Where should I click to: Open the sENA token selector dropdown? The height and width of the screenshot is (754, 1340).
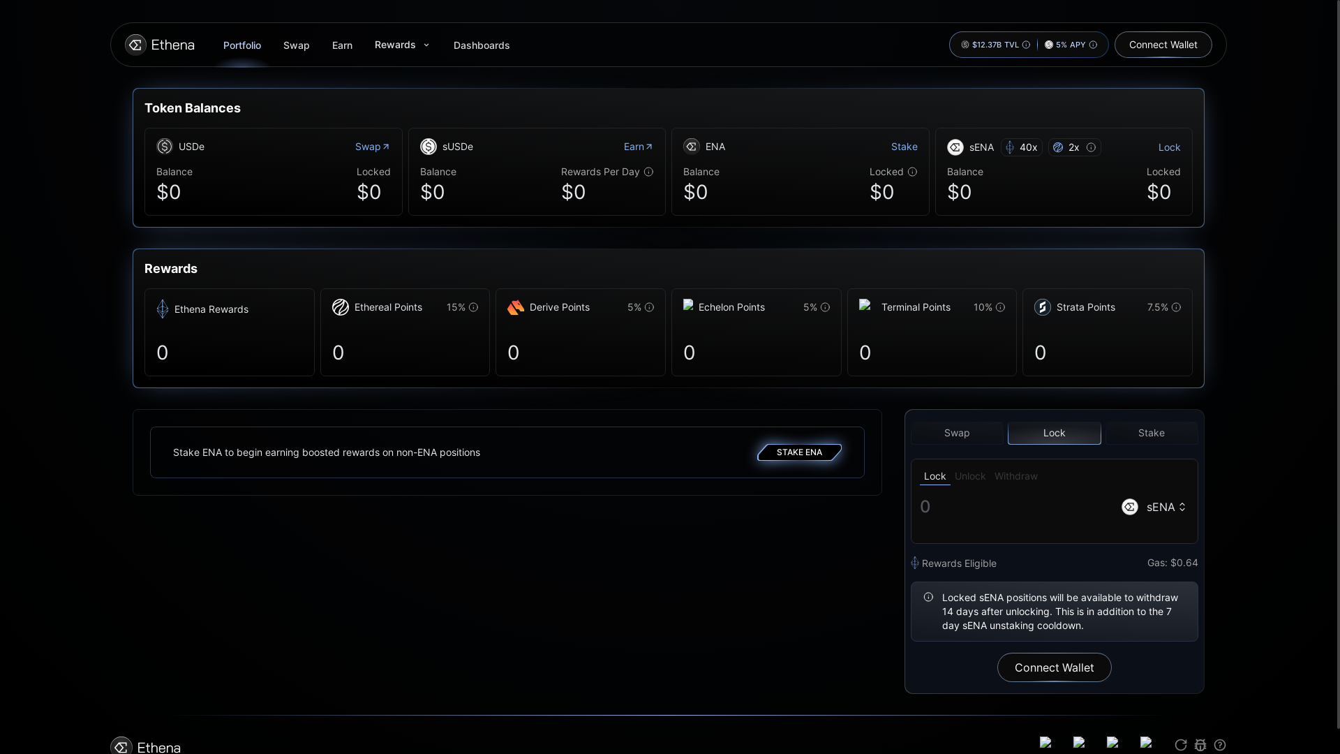[x=1154, y=507]
